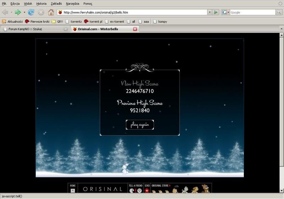284x199 pixels.
Task: Click the green Go arrow beside address bar
Action: 216,12
